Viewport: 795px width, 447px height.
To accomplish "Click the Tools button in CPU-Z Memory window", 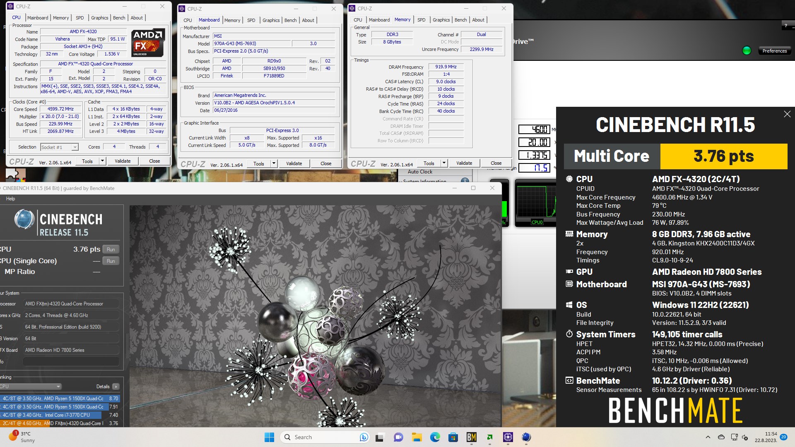I will click(x=429, y=163).
